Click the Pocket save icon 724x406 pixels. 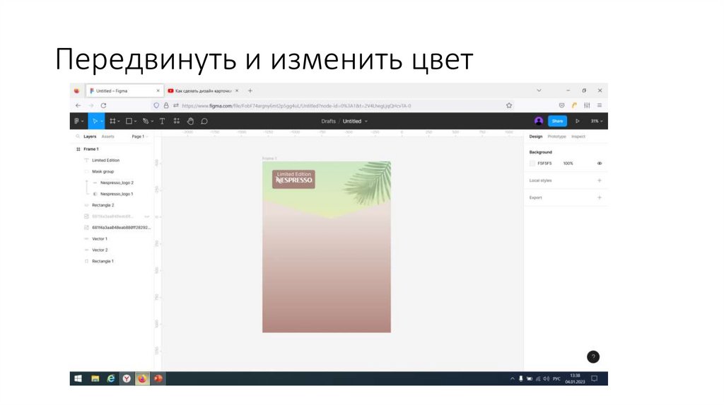561,105
